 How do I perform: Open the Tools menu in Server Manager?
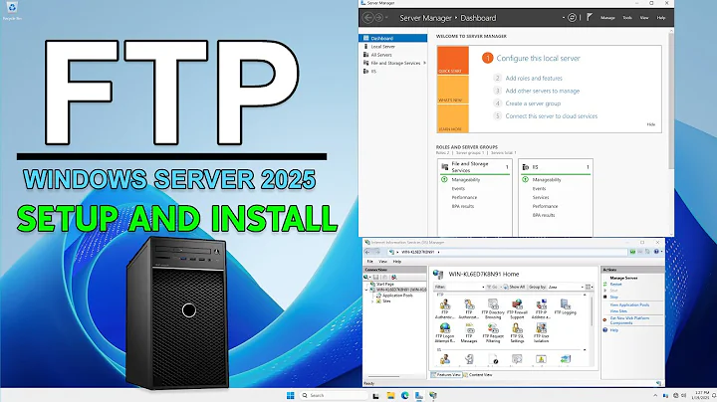[x=627, y=18]
